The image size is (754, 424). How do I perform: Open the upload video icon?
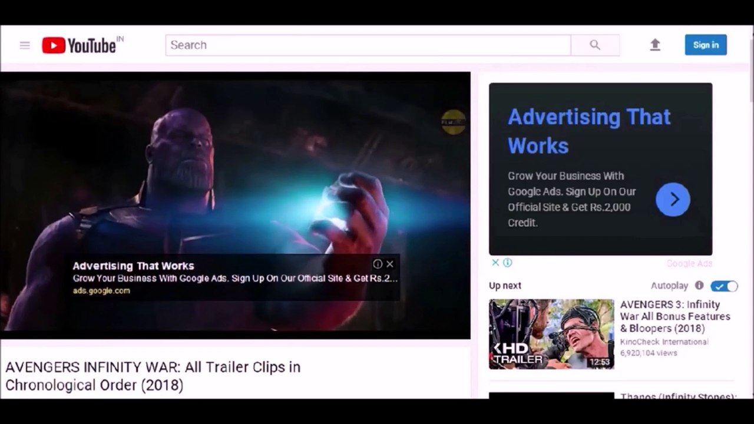coord(655,45)
